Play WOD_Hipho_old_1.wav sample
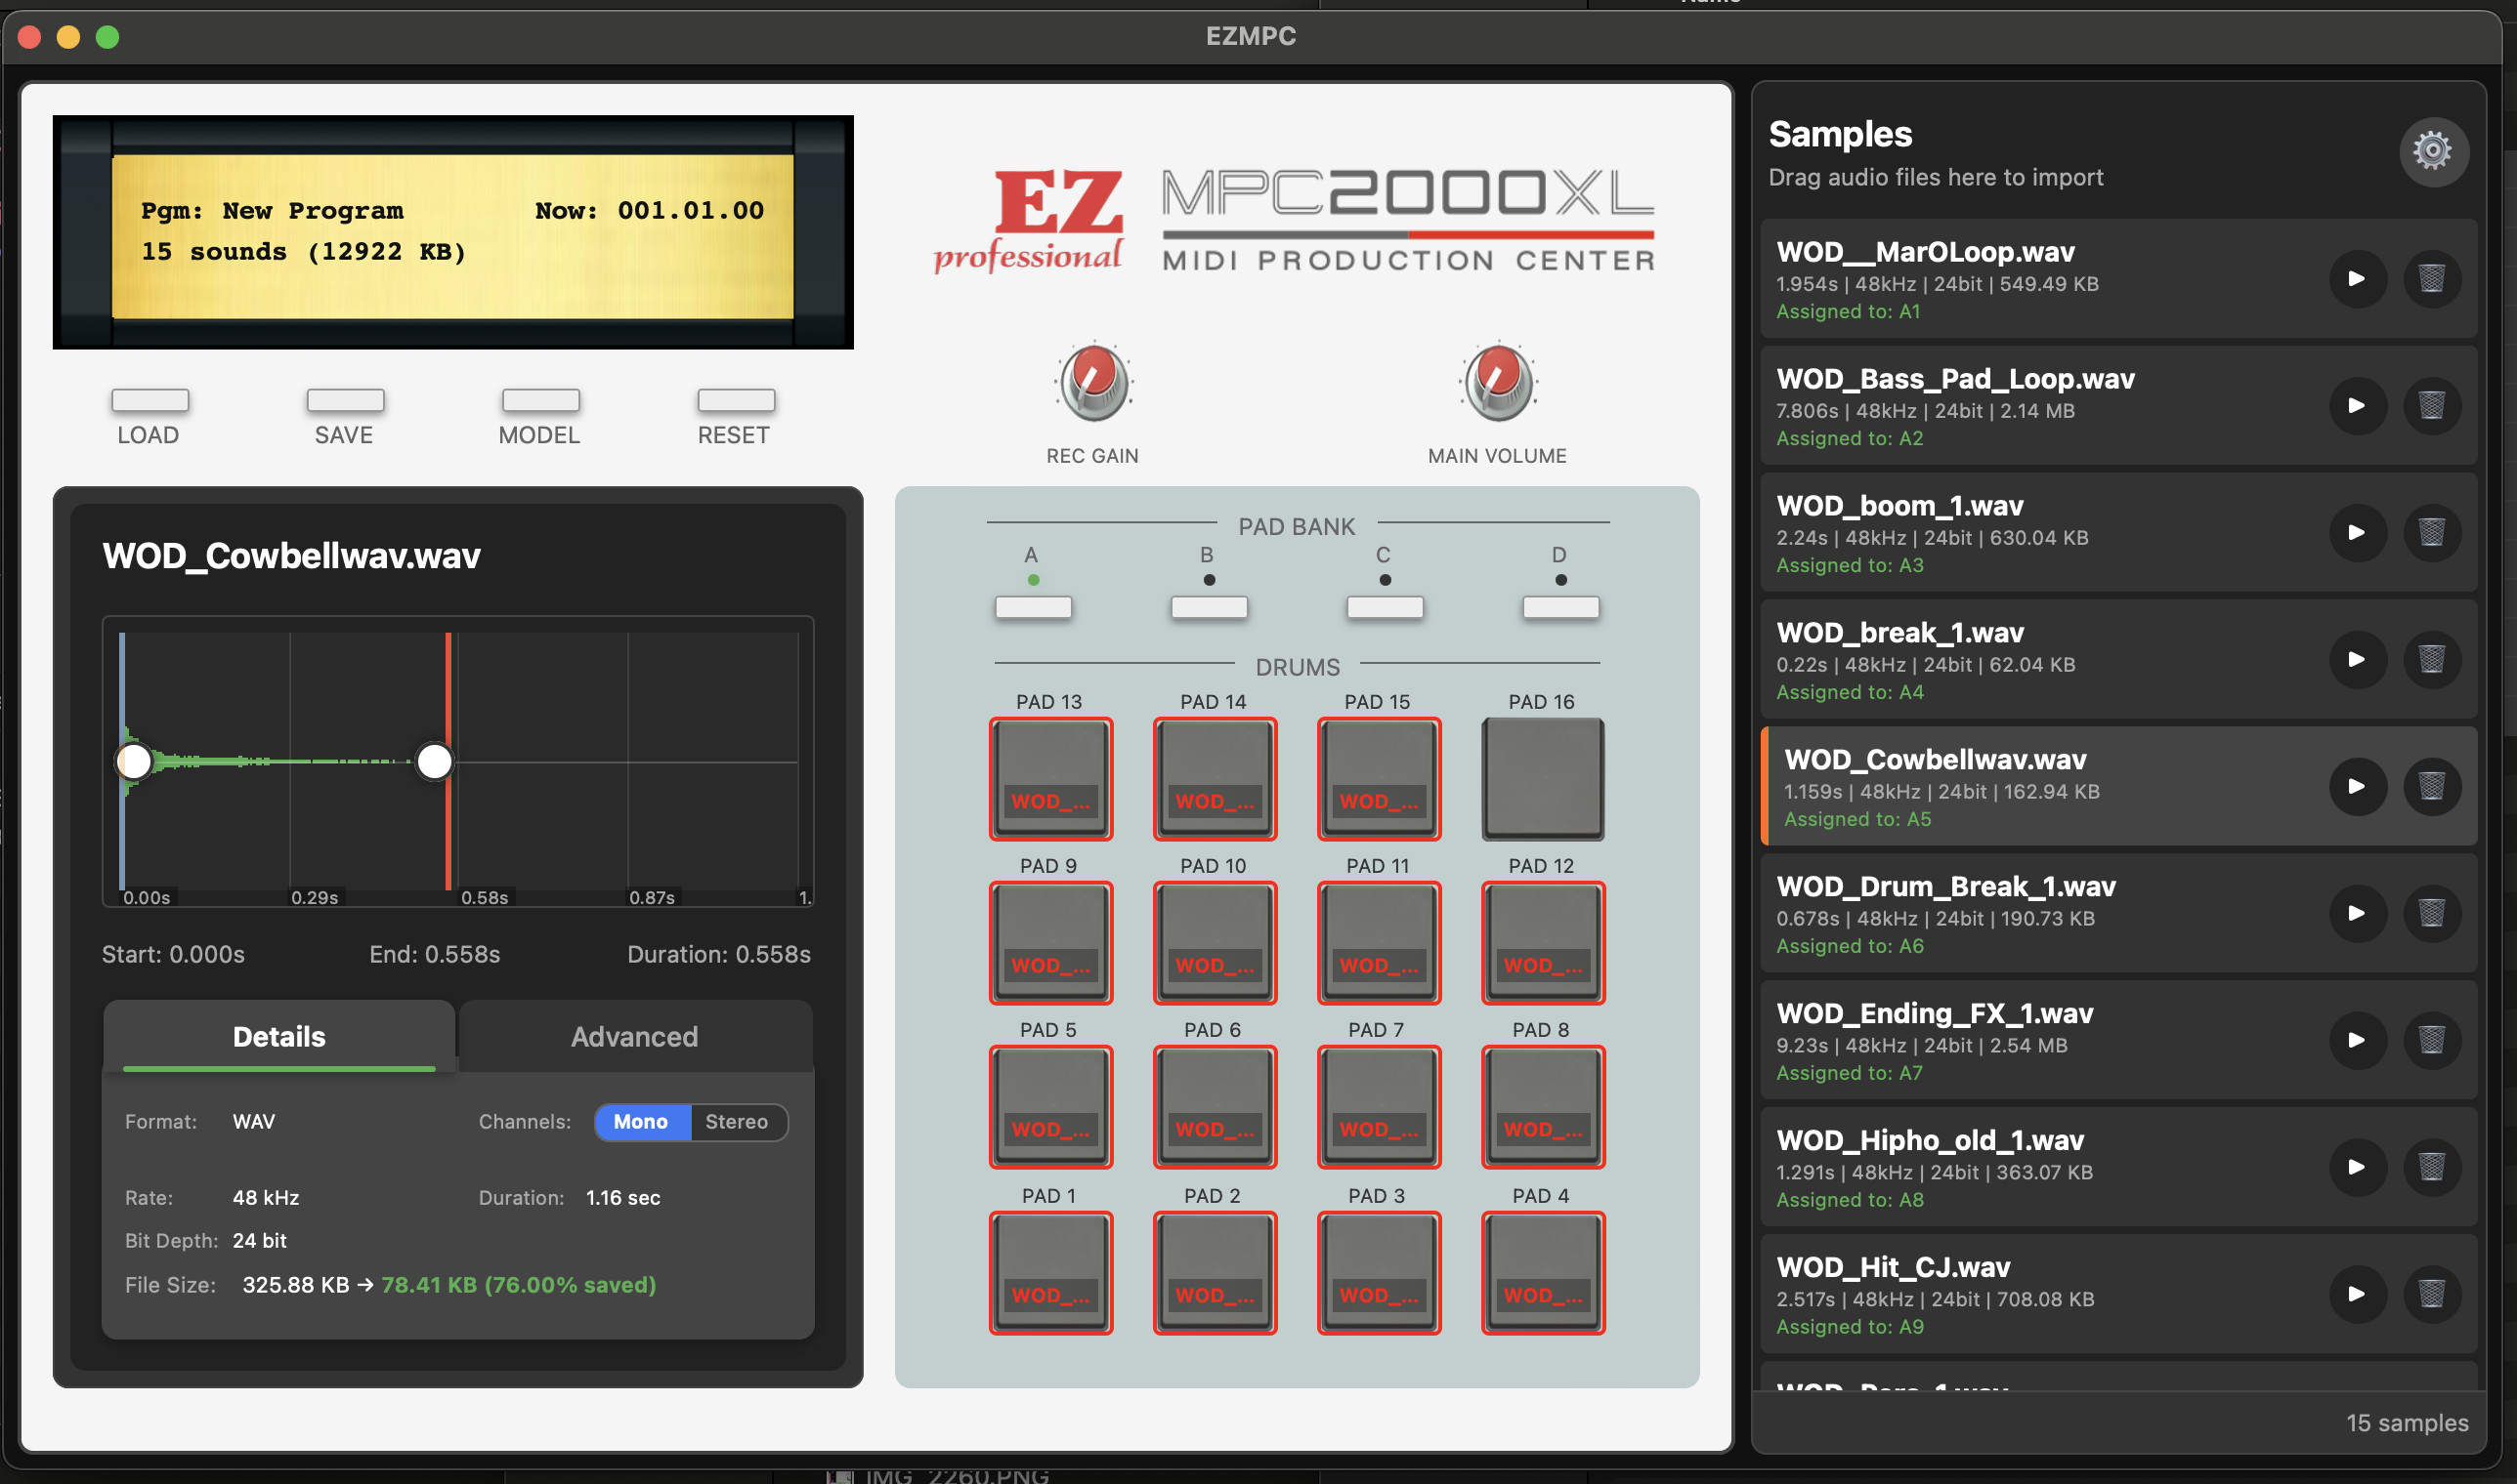Viewport: 2517px width, 1484px height. (x=2357, y=1167)
